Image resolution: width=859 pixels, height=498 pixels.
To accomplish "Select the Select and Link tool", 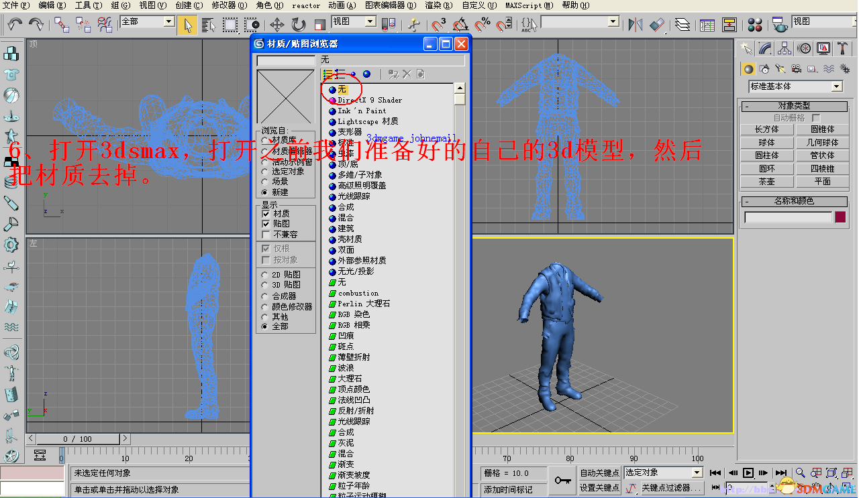I will [62, 25].
